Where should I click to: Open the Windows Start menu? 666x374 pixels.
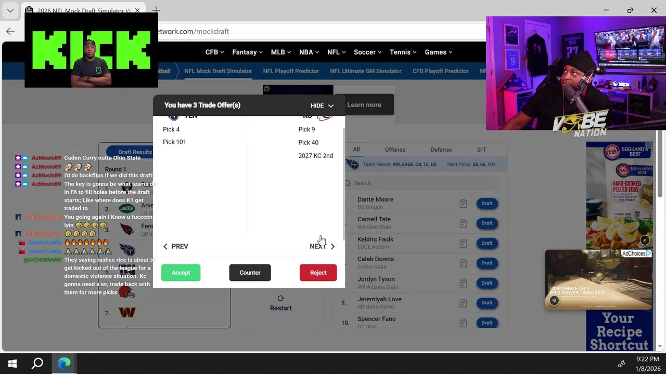[12, 364]
